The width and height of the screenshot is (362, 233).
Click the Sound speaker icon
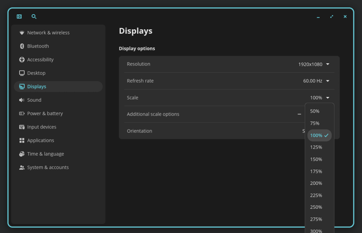[22, 100]
